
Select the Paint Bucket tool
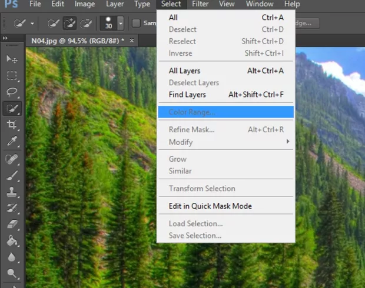pos(12,241)
